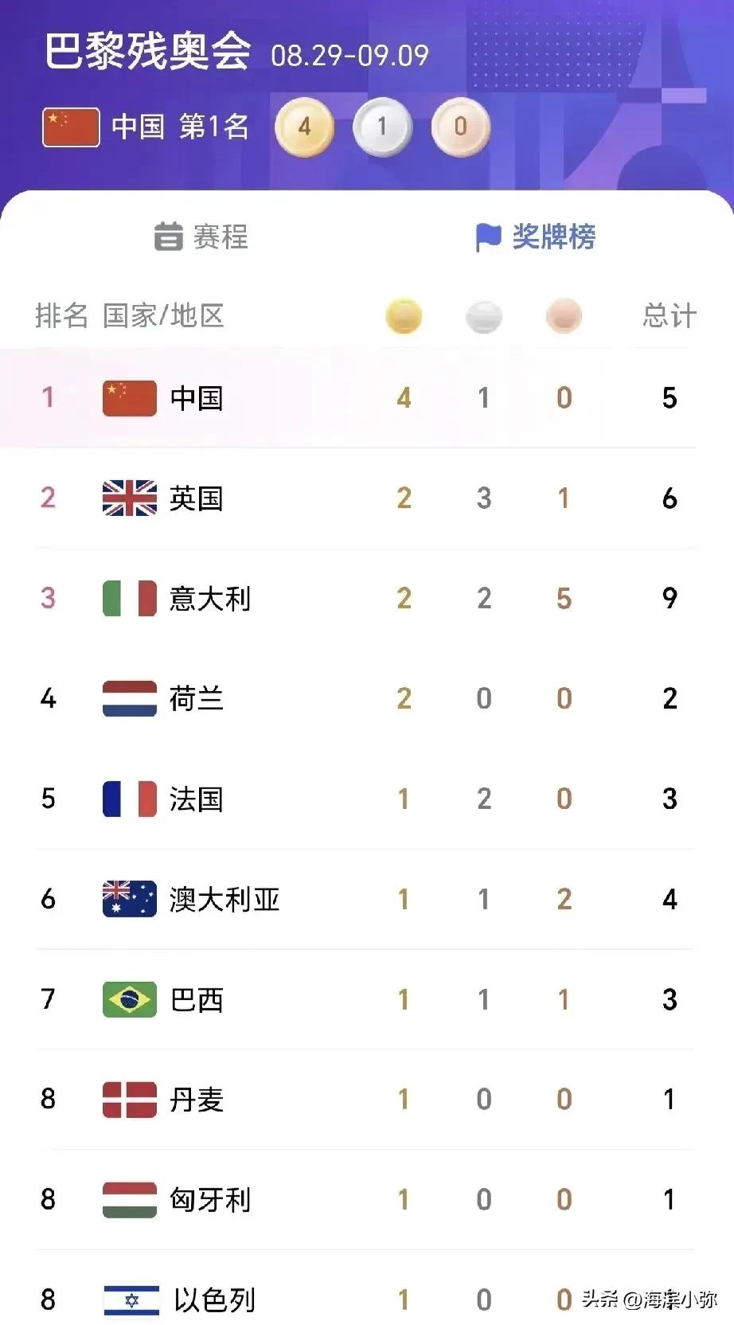Image resolution: width=734 pixels, height=1325 pixels.
Task: Tap the 巴黎残奥会 page title
Action: pyautogui.click(x=148, y=52)
